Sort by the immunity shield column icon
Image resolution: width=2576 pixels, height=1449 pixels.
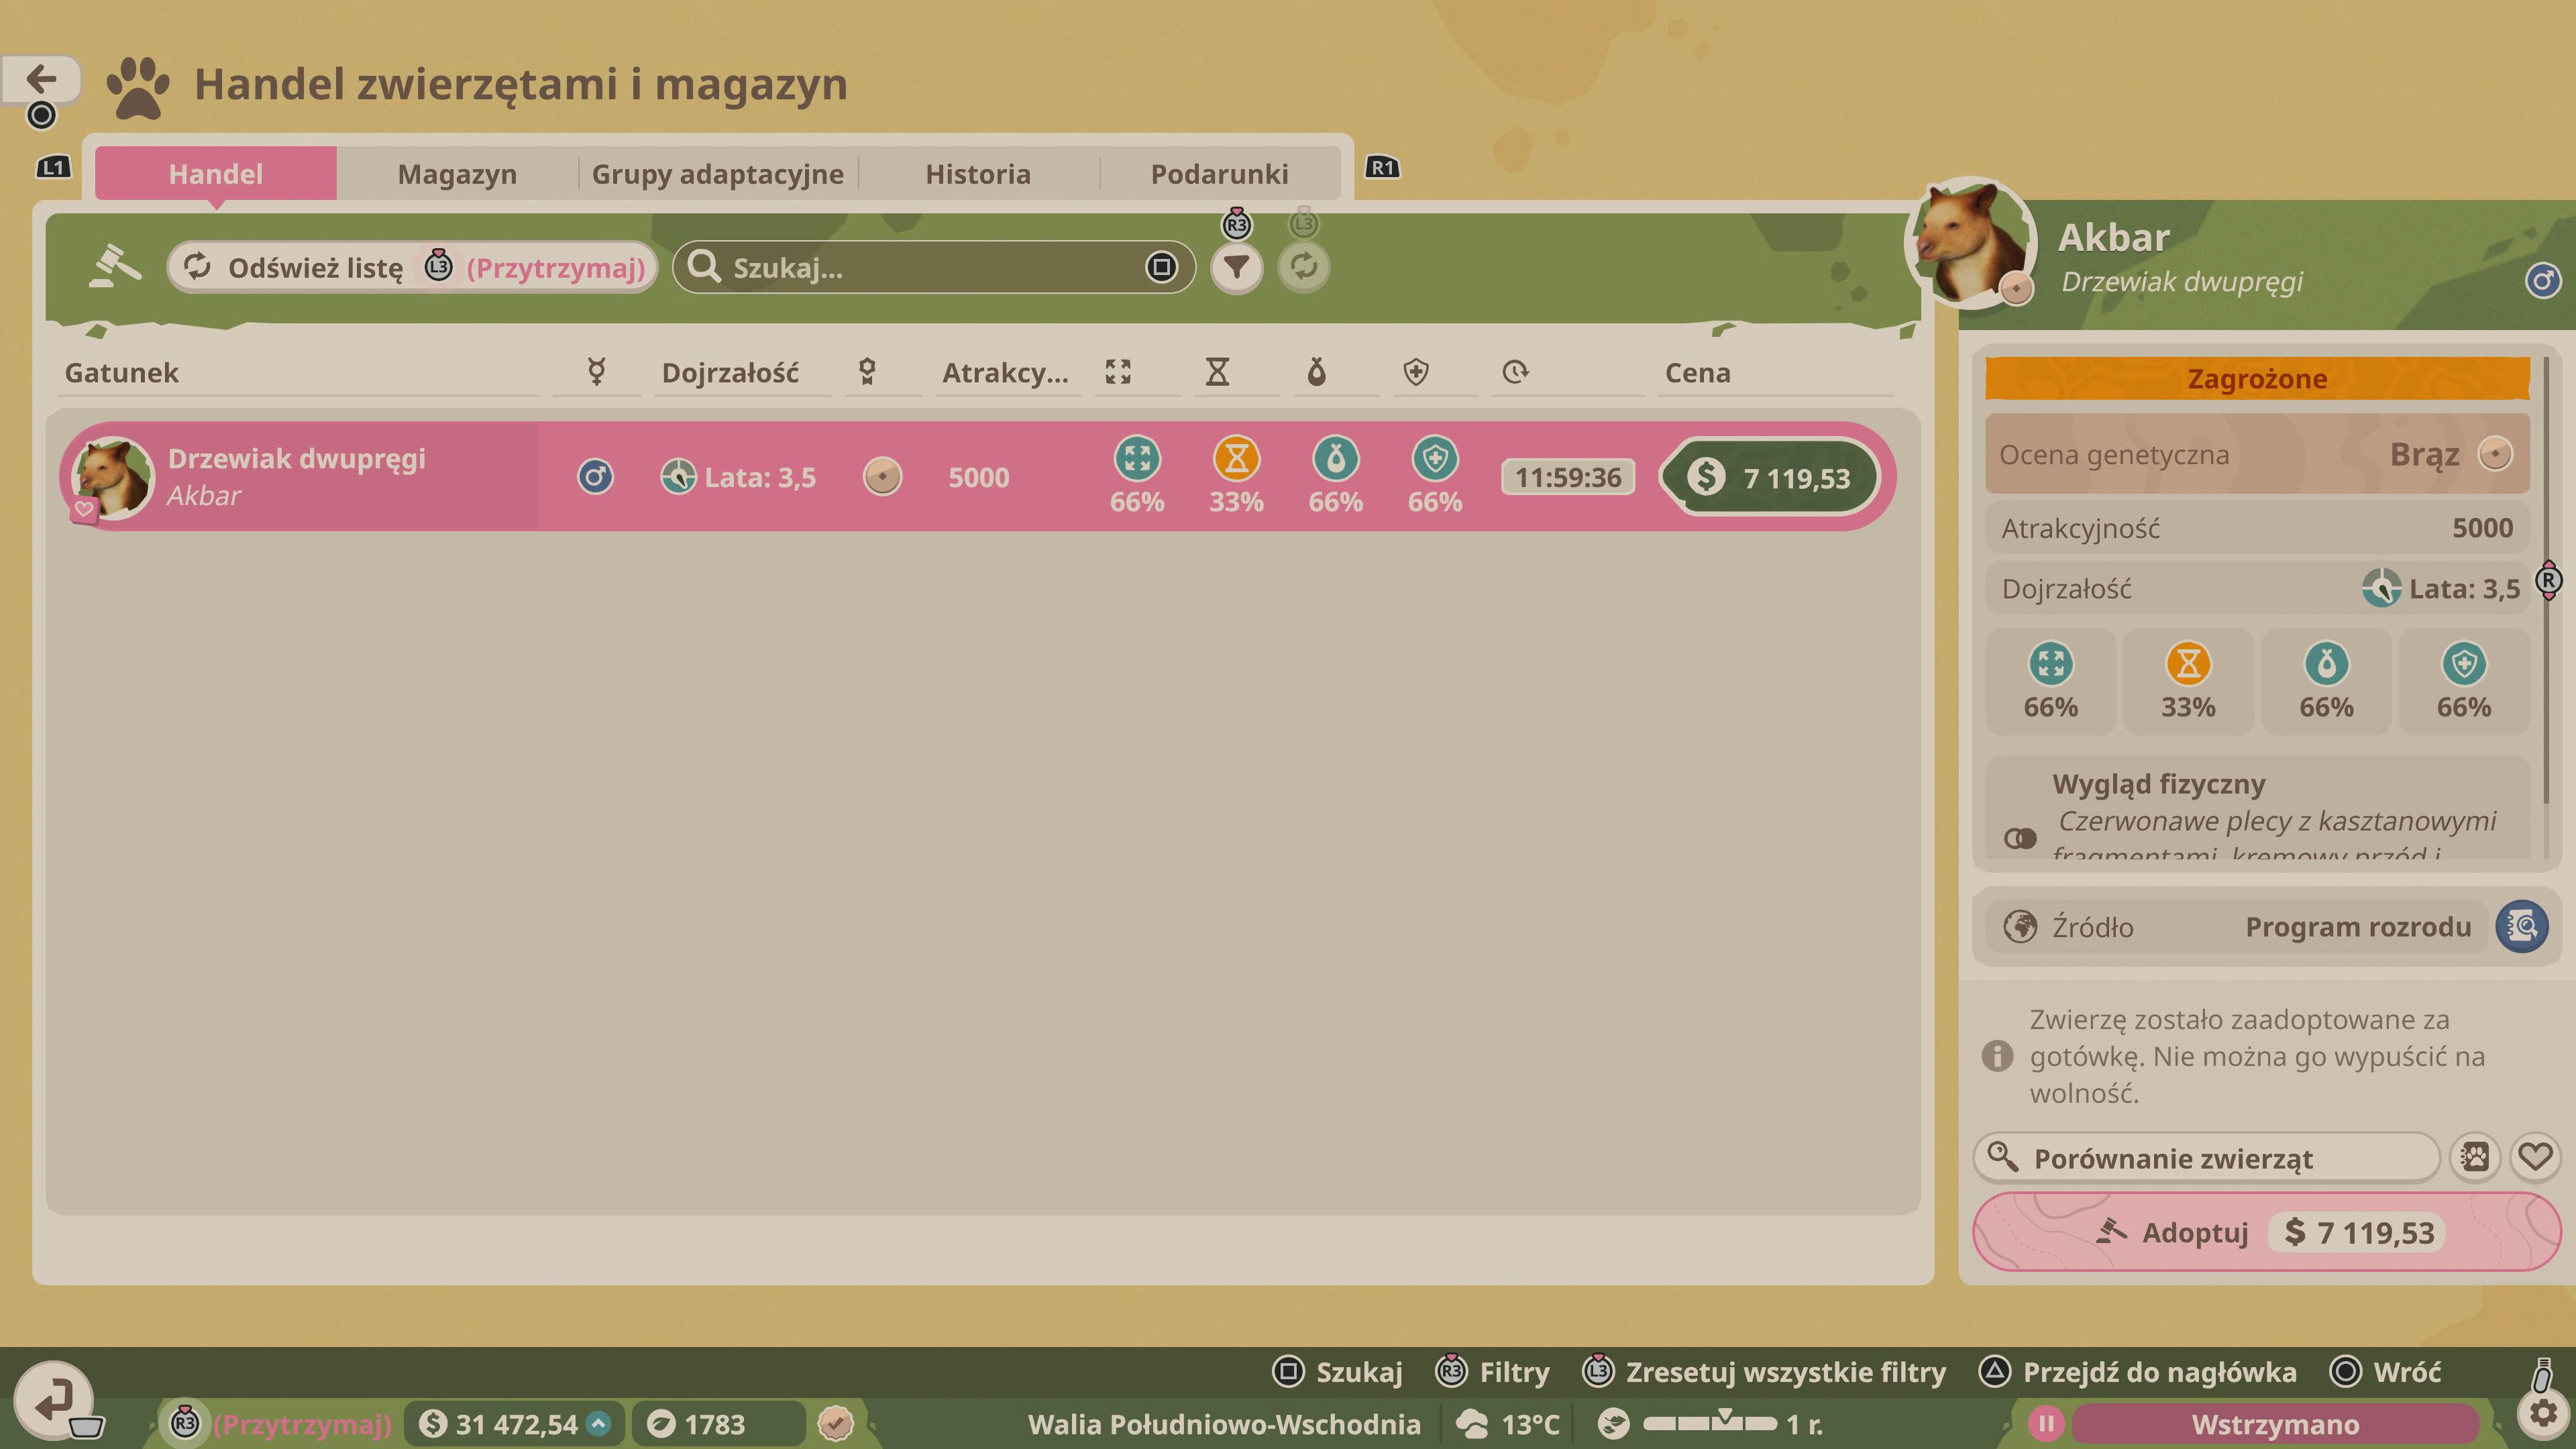[1415, 373]
